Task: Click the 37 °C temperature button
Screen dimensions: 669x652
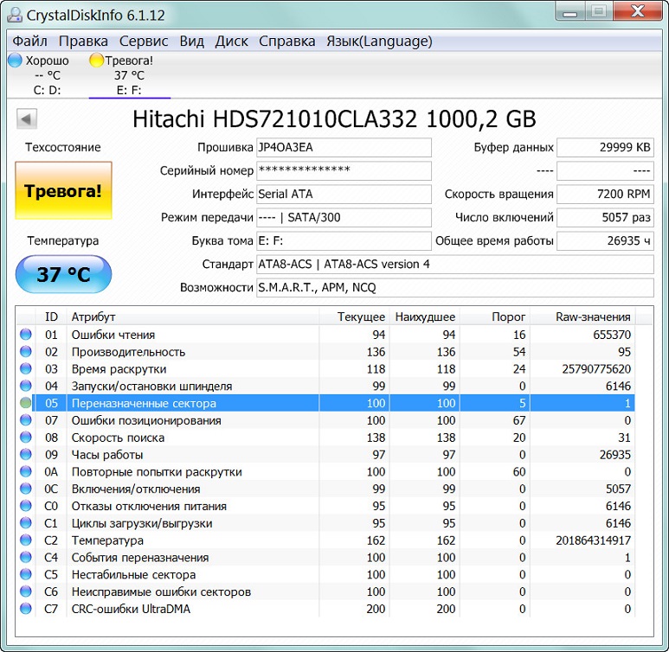Action: point(63,274)
